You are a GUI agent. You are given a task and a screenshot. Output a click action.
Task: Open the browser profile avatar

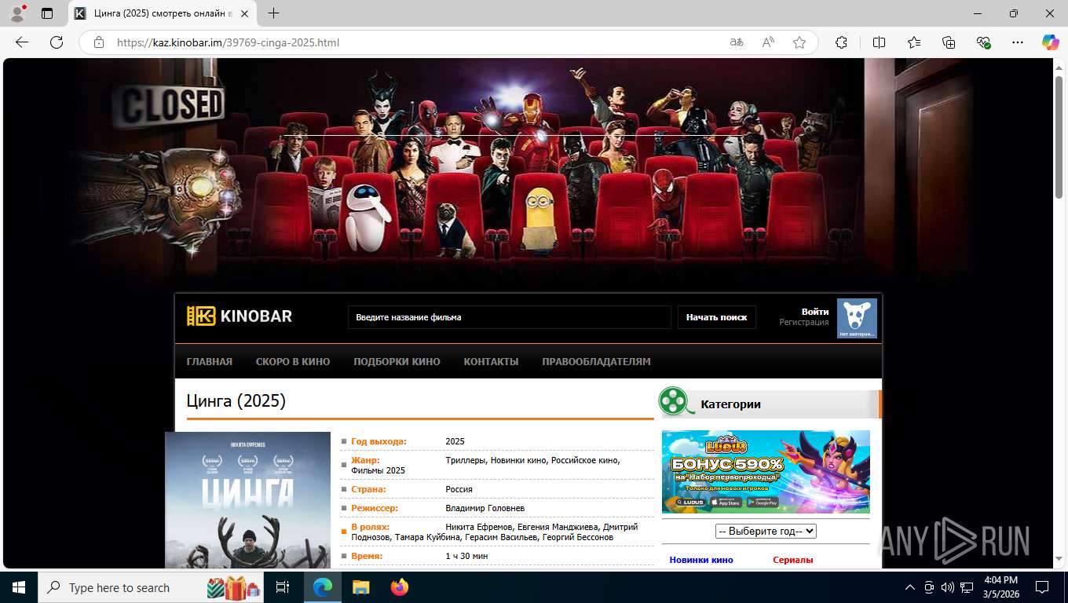16,13
